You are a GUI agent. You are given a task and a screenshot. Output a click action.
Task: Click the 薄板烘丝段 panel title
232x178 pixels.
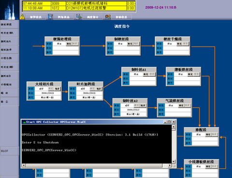pyautogui.click(x=184, y=69)
